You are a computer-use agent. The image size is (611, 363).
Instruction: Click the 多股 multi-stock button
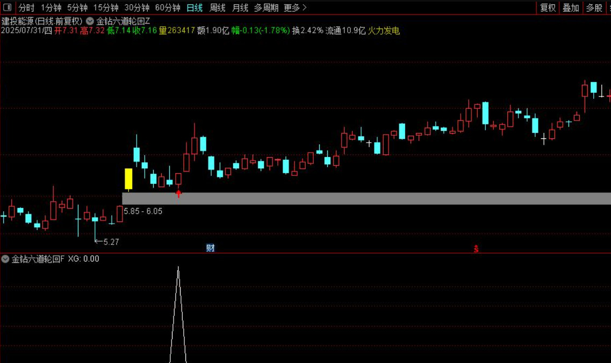[x=594, y=8]
